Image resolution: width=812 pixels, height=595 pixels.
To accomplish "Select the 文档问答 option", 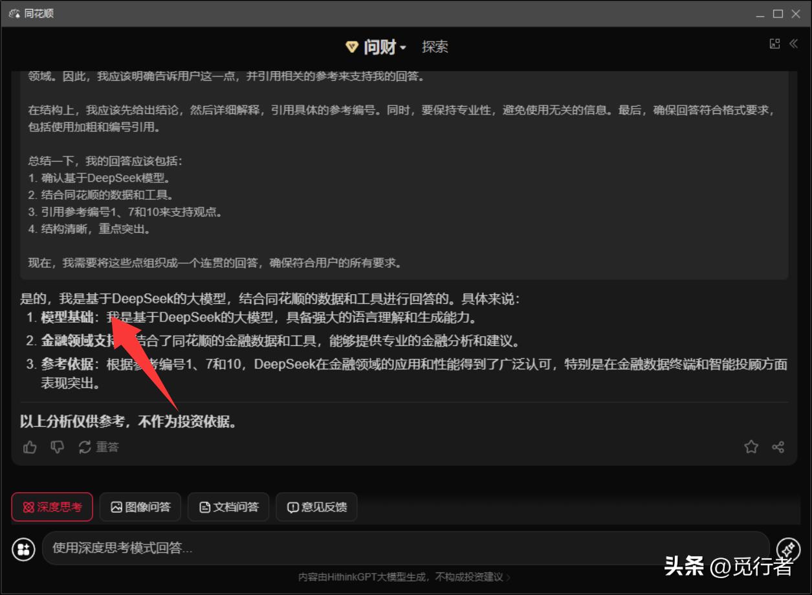I will 229,507.
